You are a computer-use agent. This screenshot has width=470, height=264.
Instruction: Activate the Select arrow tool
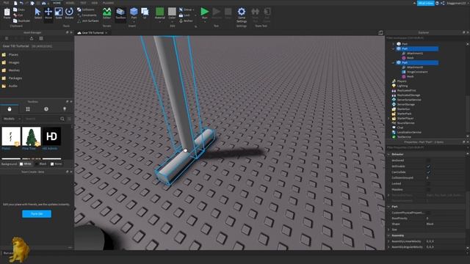coord(37,14)
